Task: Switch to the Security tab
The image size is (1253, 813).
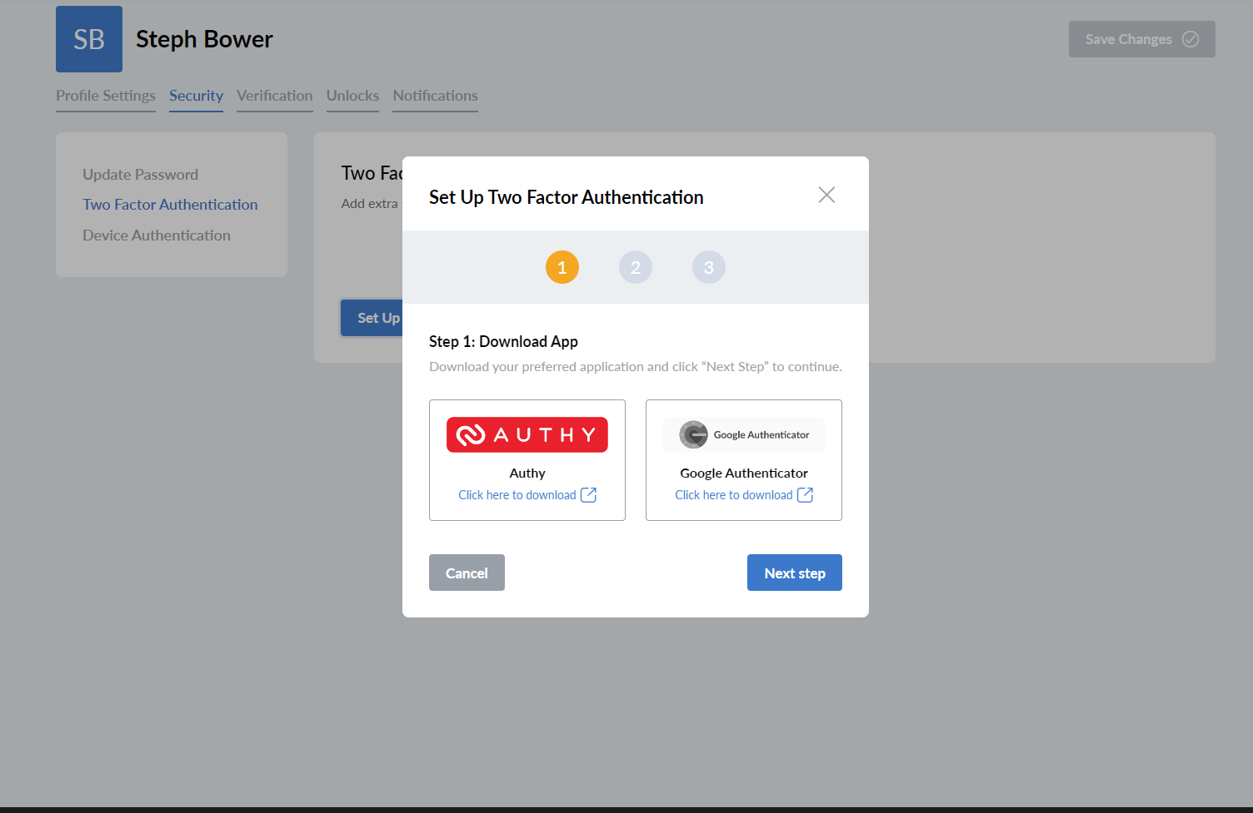Action: [x=196, y=96]
